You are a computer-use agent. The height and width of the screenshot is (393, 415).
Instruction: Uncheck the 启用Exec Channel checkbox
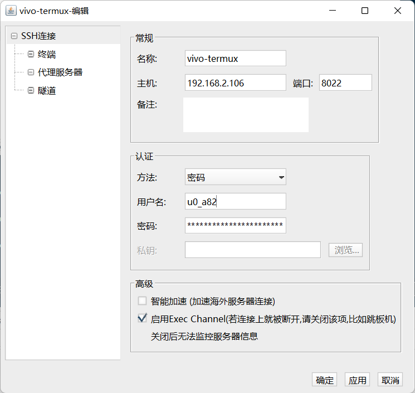click(x=142, y=318)
